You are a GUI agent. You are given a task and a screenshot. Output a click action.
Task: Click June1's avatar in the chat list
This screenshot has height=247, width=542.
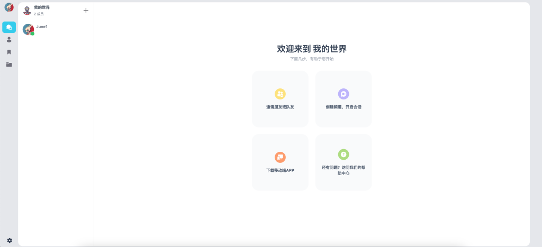pyautogui.click(x=28, y=29)
